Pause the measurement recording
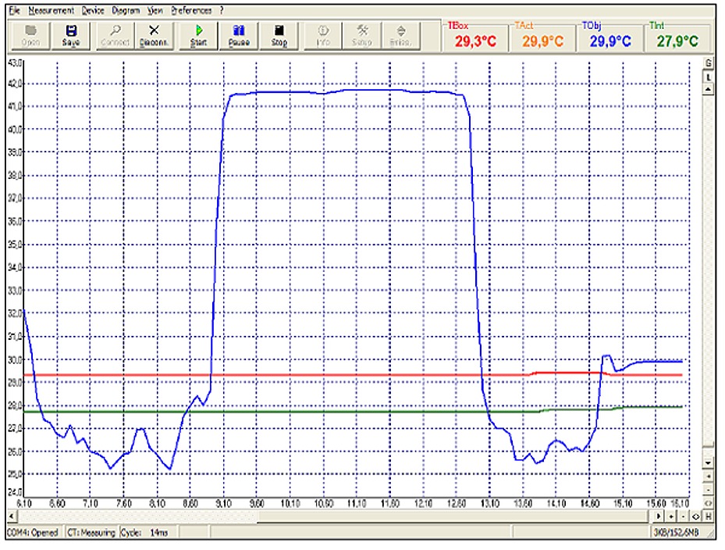725x550 pixels. 239,34
